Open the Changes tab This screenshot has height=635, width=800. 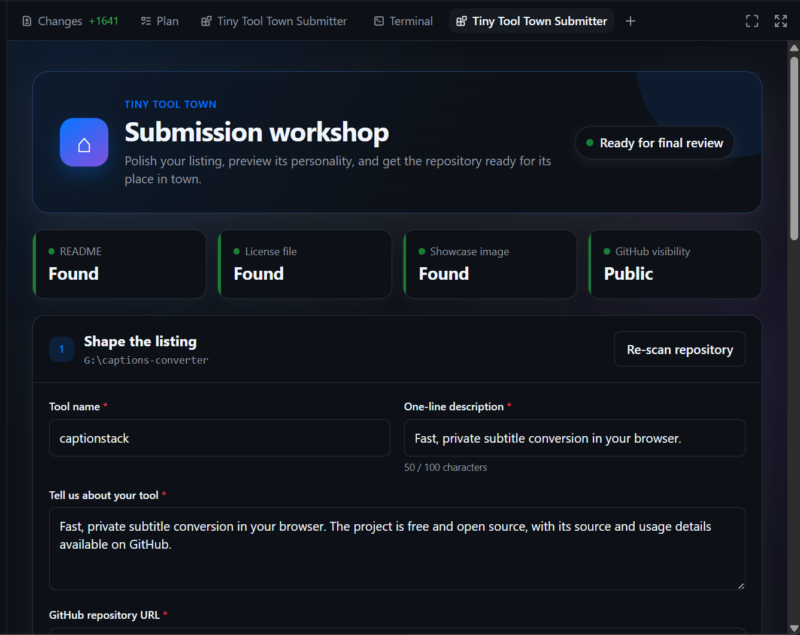(x=70, y=21)
